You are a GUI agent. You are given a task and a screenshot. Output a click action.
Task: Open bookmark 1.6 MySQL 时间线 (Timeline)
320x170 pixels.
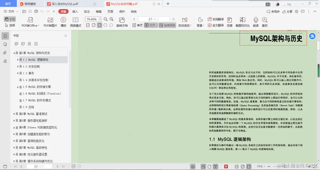(x=42, y=94)
